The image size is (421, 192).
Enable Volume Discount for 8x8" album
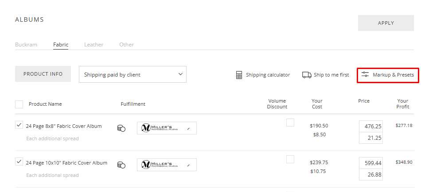click(290, 123)
